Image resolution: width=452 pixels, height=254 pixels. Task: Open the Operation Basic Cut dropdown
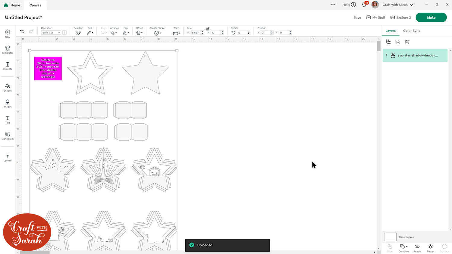coord(51,33)
